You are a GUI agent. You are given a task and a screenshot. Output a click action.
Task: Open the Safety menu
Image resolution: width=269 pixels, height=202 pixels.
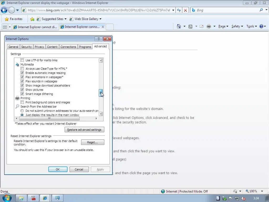click(x=237, y=26)
